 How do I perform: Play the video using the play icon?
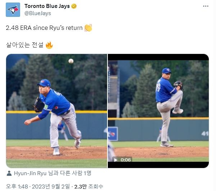pos(116,160)
